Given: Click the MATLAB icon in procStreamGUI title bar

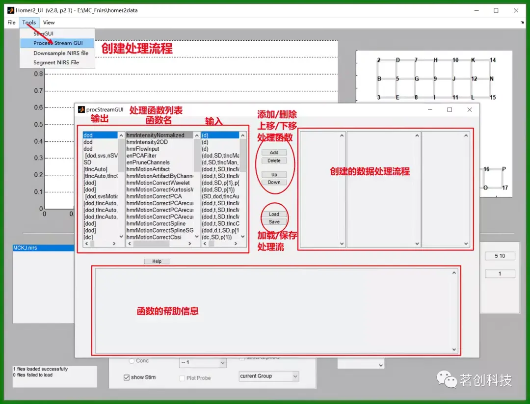Looking at the screenshot, I should click(81, 109).
